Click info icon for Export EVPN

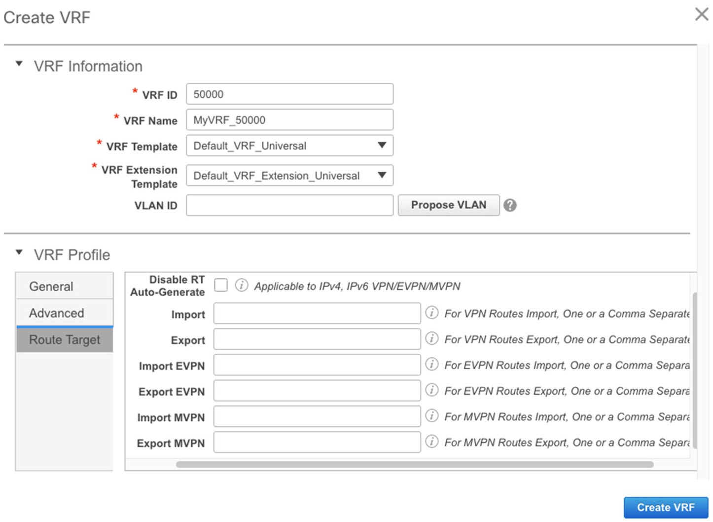coord(431,390)
